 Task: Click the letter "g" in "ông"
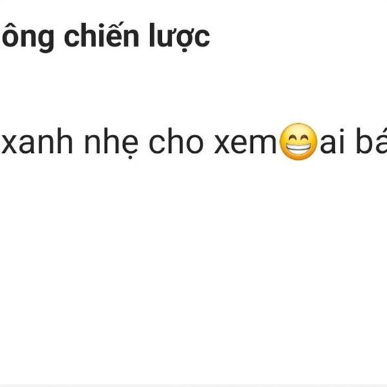click(46, 41)
